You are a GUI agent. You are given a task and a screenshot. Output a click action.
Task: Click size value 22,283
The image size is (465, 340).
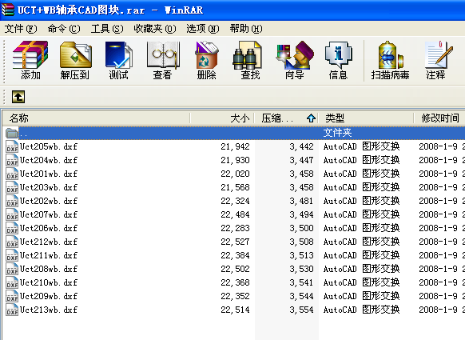pos(235,228)
